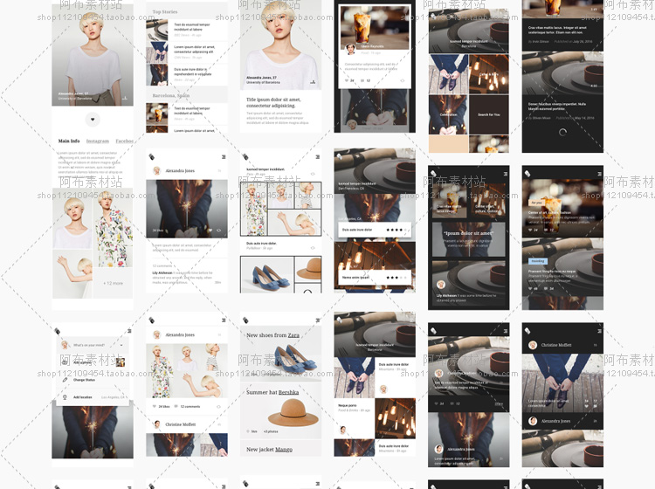
Task: Set star rating on 'Nemo enim ipsam' card
Action: (396, 278)
